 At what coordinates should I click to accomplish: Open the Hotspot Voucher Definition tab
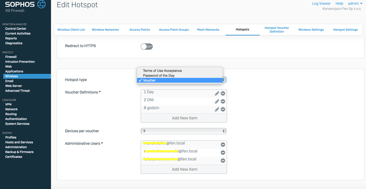click(276, 29)
